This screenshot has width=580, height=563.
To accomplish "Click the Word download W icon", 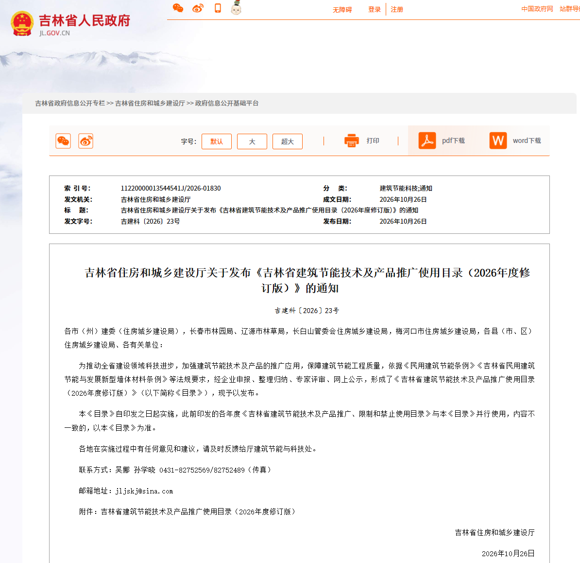I will click(498, 141).
